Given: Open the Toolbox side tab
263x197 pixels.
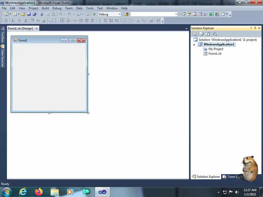Looking at the screenshot, I should click(x=2, y=35).
